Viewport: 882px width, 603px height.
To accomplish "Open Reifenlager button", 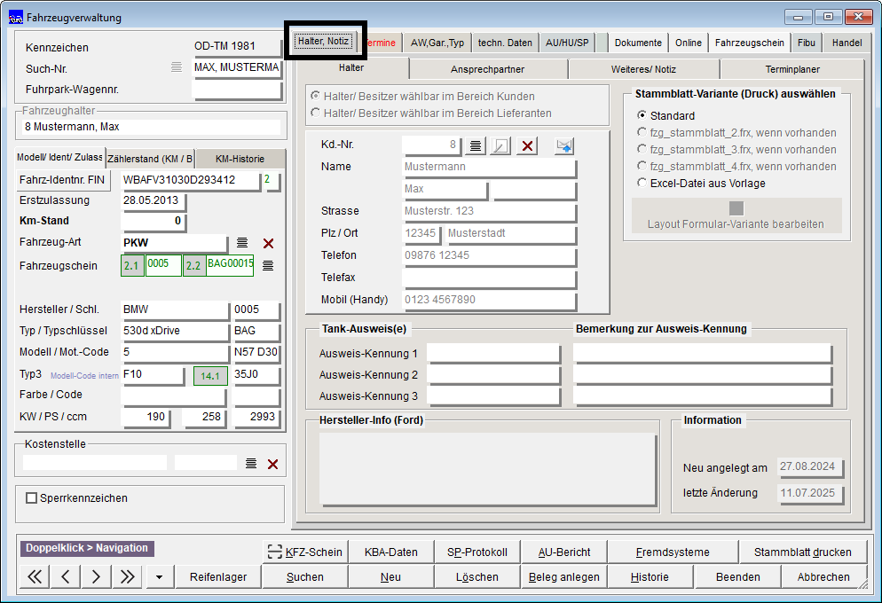I will click(x=218, y=576).
